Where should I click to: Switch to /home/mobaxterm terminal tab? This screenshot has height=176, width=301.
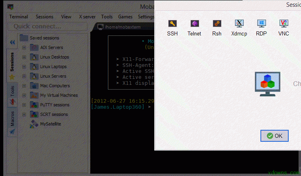(123, 27)
